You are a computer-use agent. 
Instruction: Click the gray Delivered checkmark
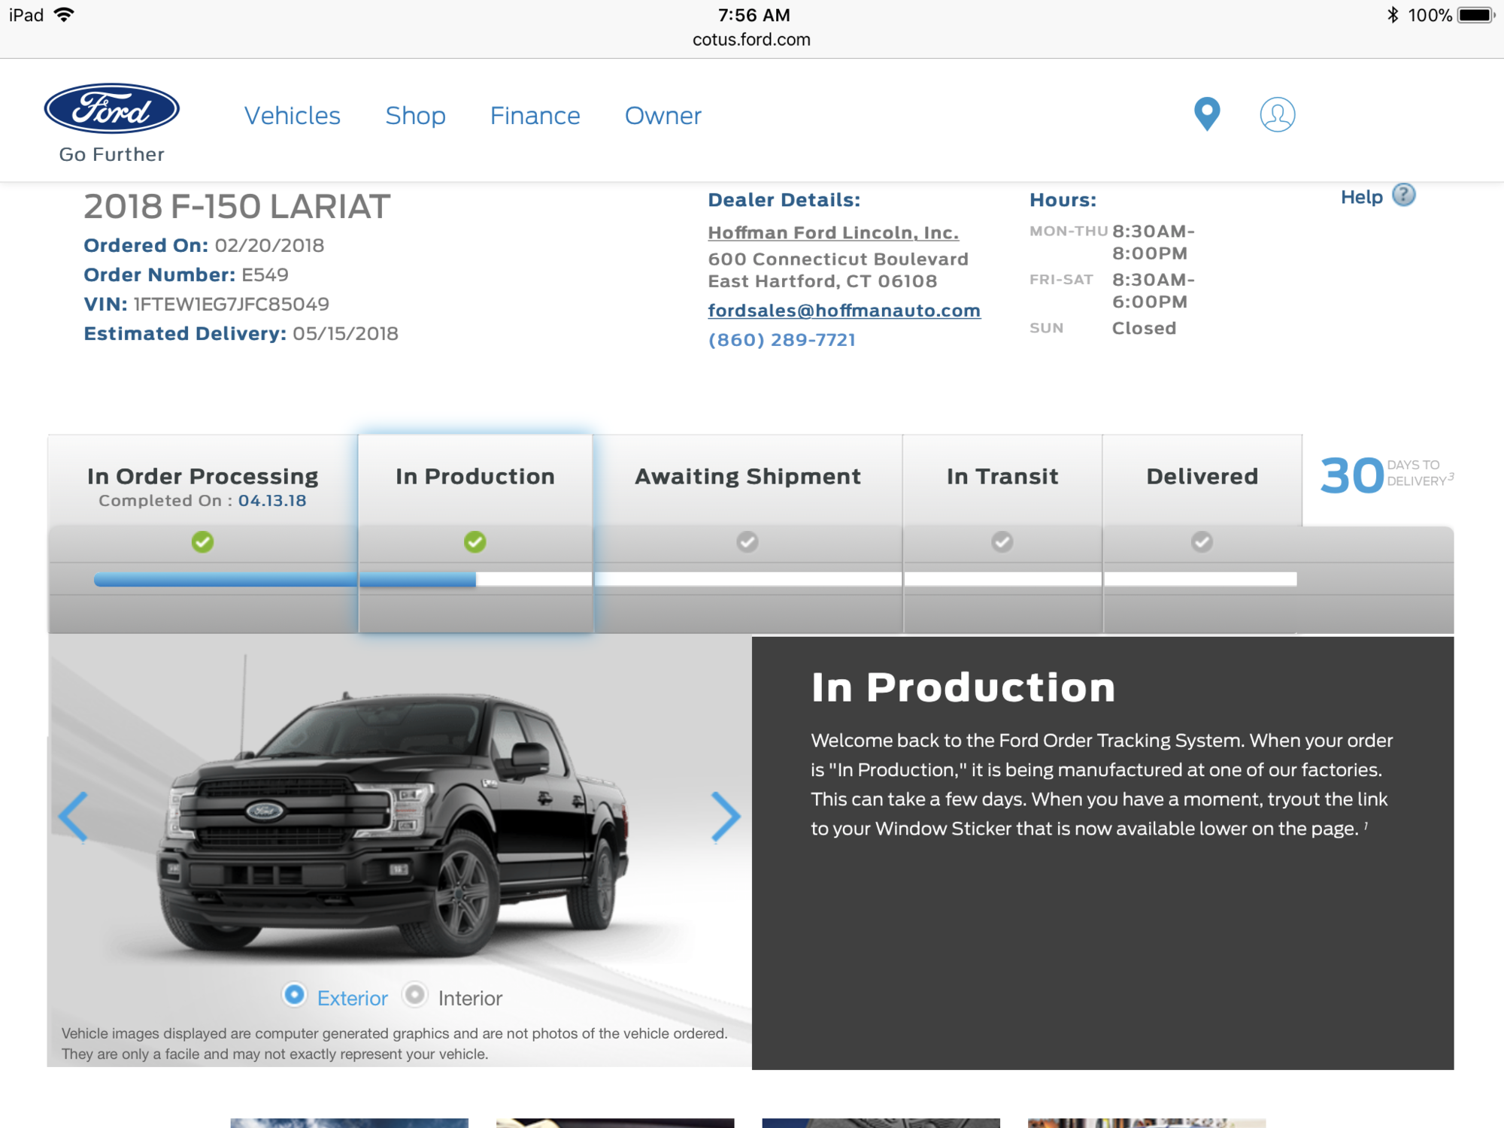1200,541
